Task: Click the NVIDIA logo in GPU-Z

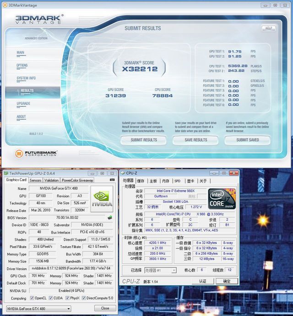Action: [102, 199]
